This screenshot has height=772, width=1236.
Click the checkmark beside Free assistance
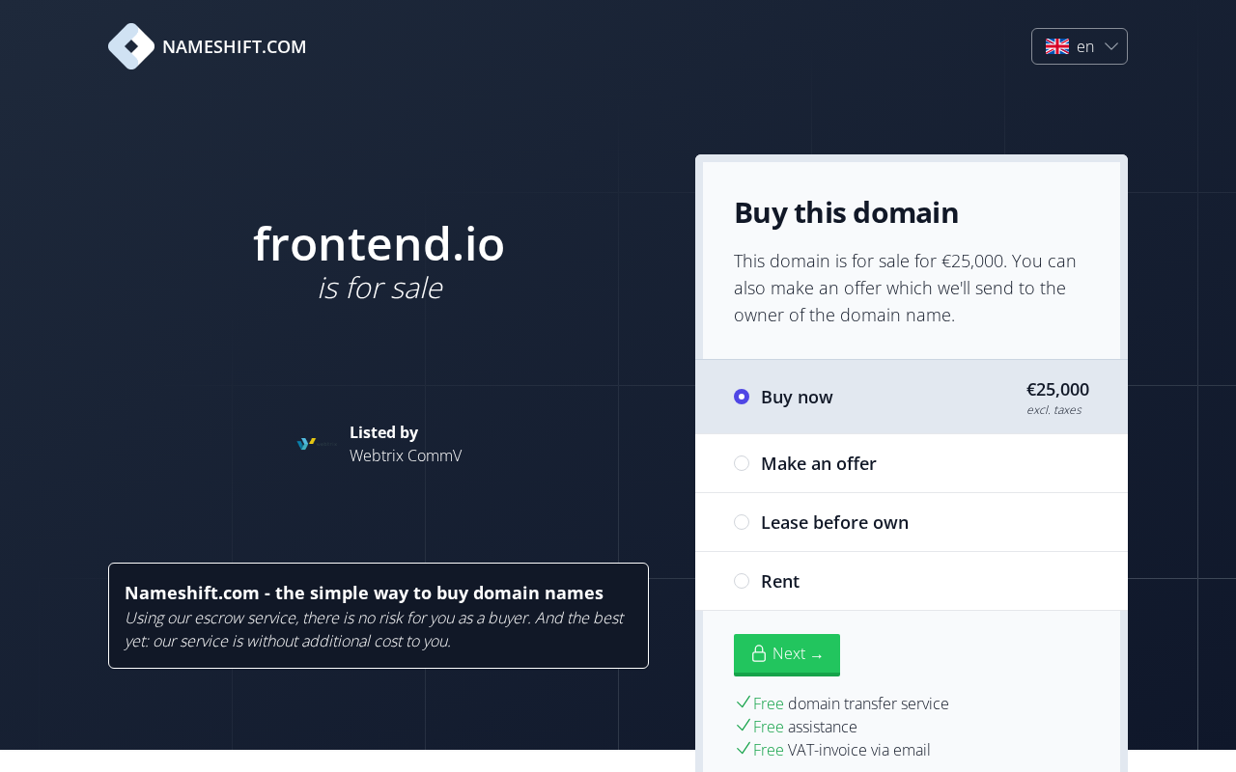pyautogui.click(x=743, y=726)
